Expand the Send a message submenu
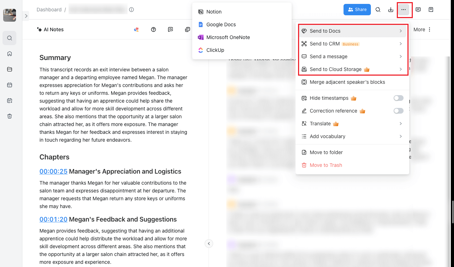The width and height of the screenshot is (454, 267). point(352,56)
